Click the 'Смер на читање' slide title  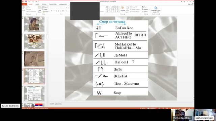(x=112, y=22)
